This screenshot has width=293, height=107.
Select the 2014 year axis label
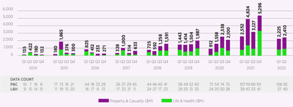(33, 68)
